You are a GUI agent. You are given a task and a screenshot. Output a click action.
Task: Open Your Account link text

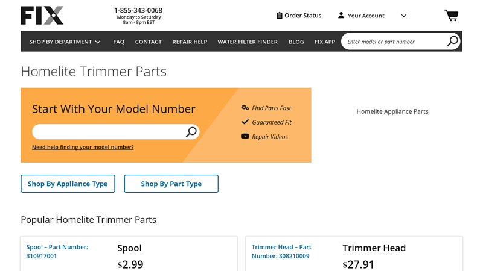point(366,16)
